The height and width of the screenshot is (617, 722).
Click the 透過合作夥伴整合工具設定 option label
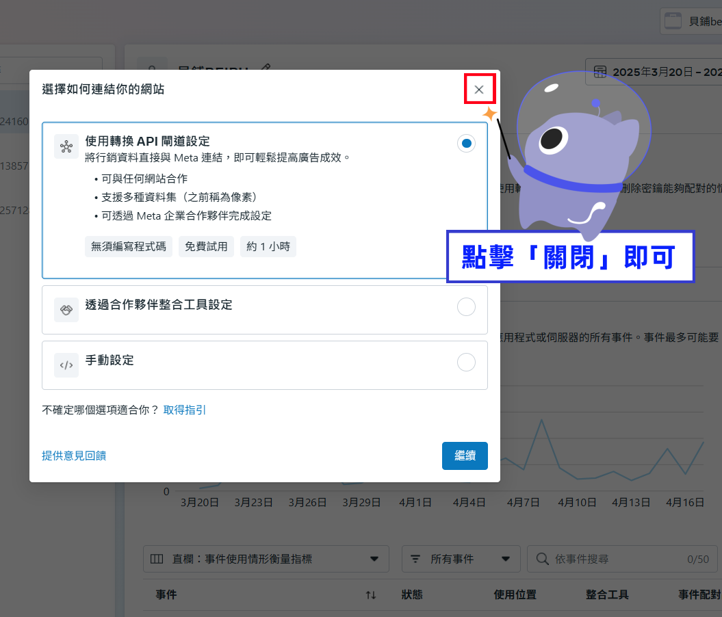pyautogui.click(x=159, y=304)
